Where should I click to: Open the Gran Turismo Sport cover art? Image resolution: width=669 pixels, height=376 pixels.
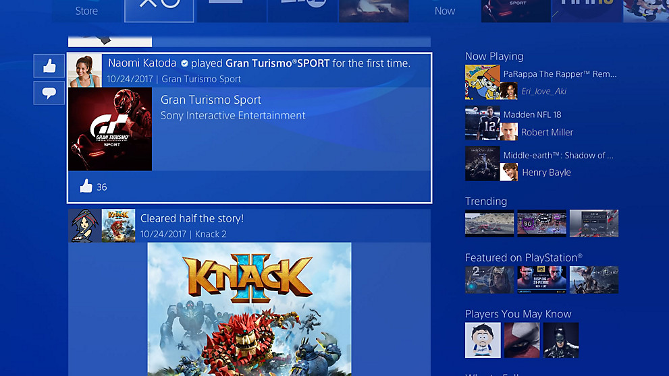110,129
